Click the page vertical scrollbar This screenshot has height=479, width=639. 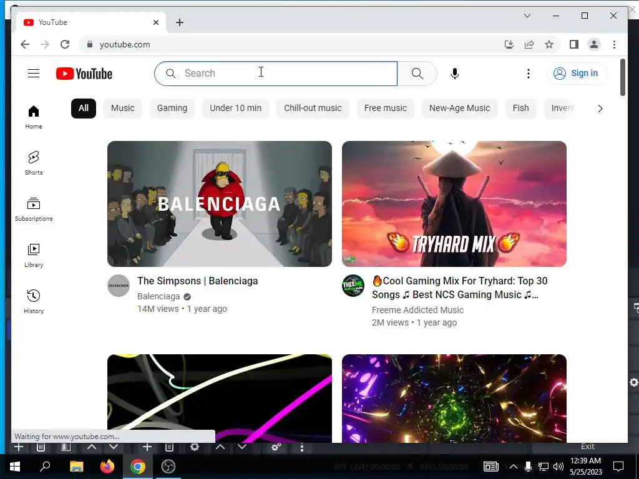click(x=623, y=77)
